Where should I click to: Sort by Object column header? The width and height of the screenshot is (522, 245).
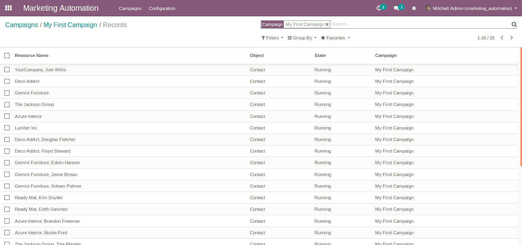(x=257, y=55)
